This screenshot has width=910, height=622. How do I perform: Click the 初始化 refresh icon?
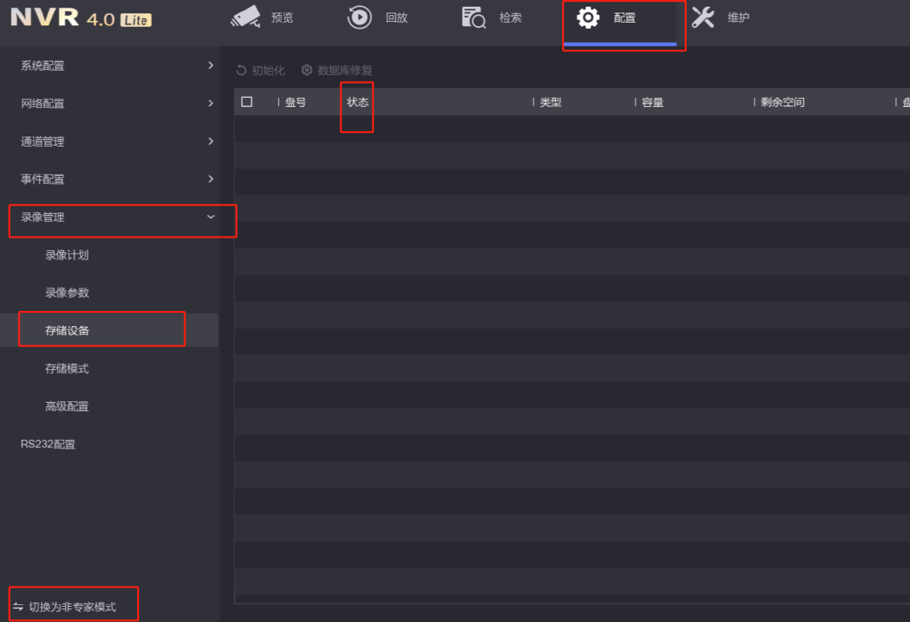(242, 71)
